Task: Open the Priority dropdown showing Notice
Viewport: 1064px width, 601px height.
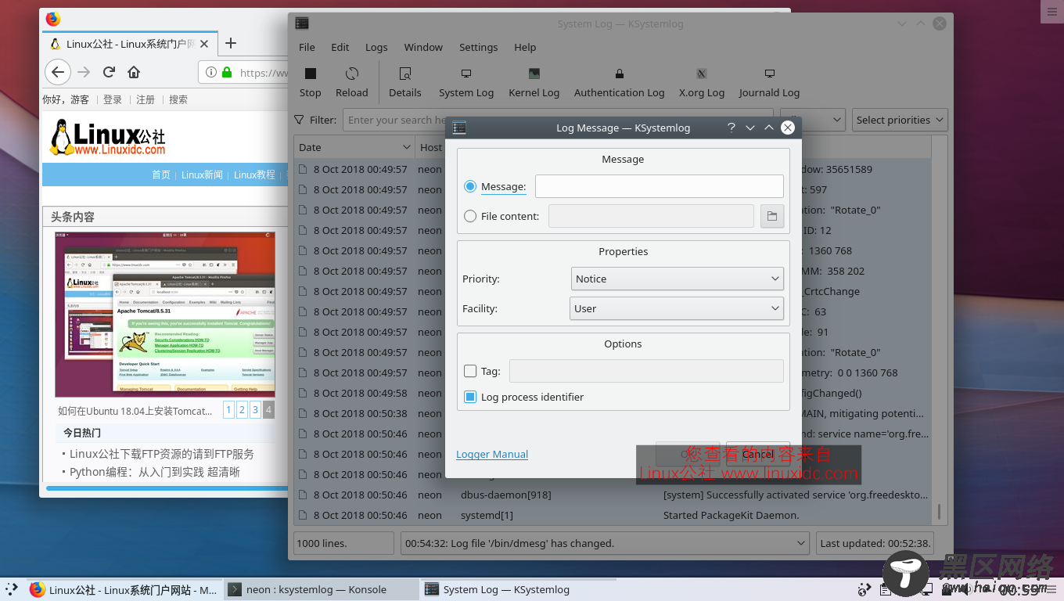Action: (678, 279)
